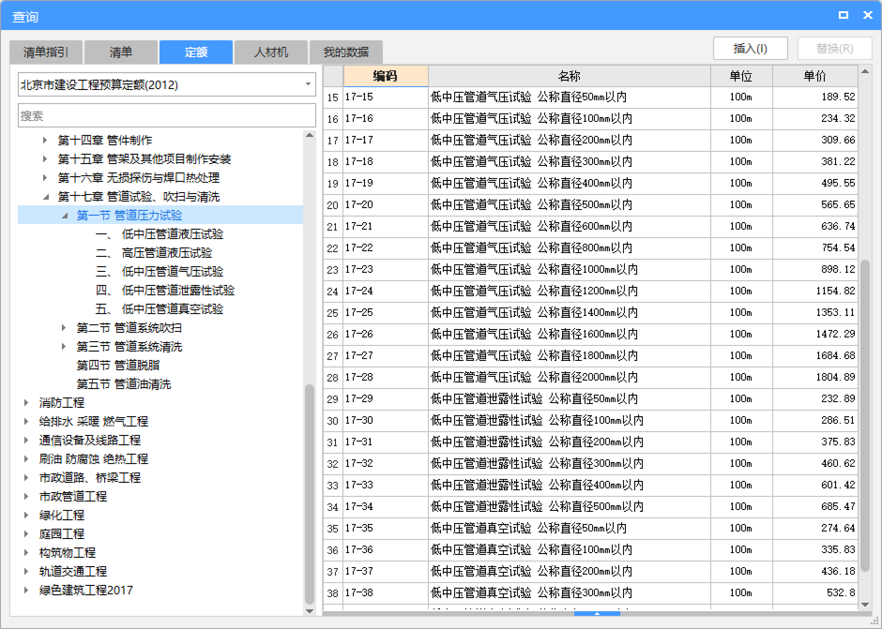The width and height of the screenshot is (882, 629).
Task: Click the 单价 column header
Action: coord(815,76)
